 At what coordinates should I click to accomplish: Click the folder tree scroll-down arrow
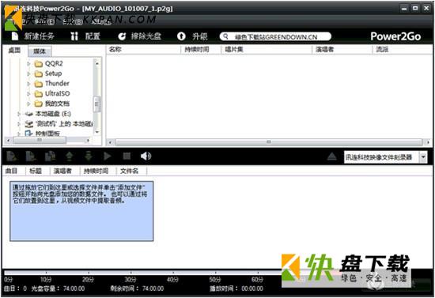[x=97, y=132]
